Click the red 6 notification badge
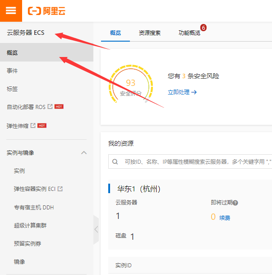 tap(203, 28)
